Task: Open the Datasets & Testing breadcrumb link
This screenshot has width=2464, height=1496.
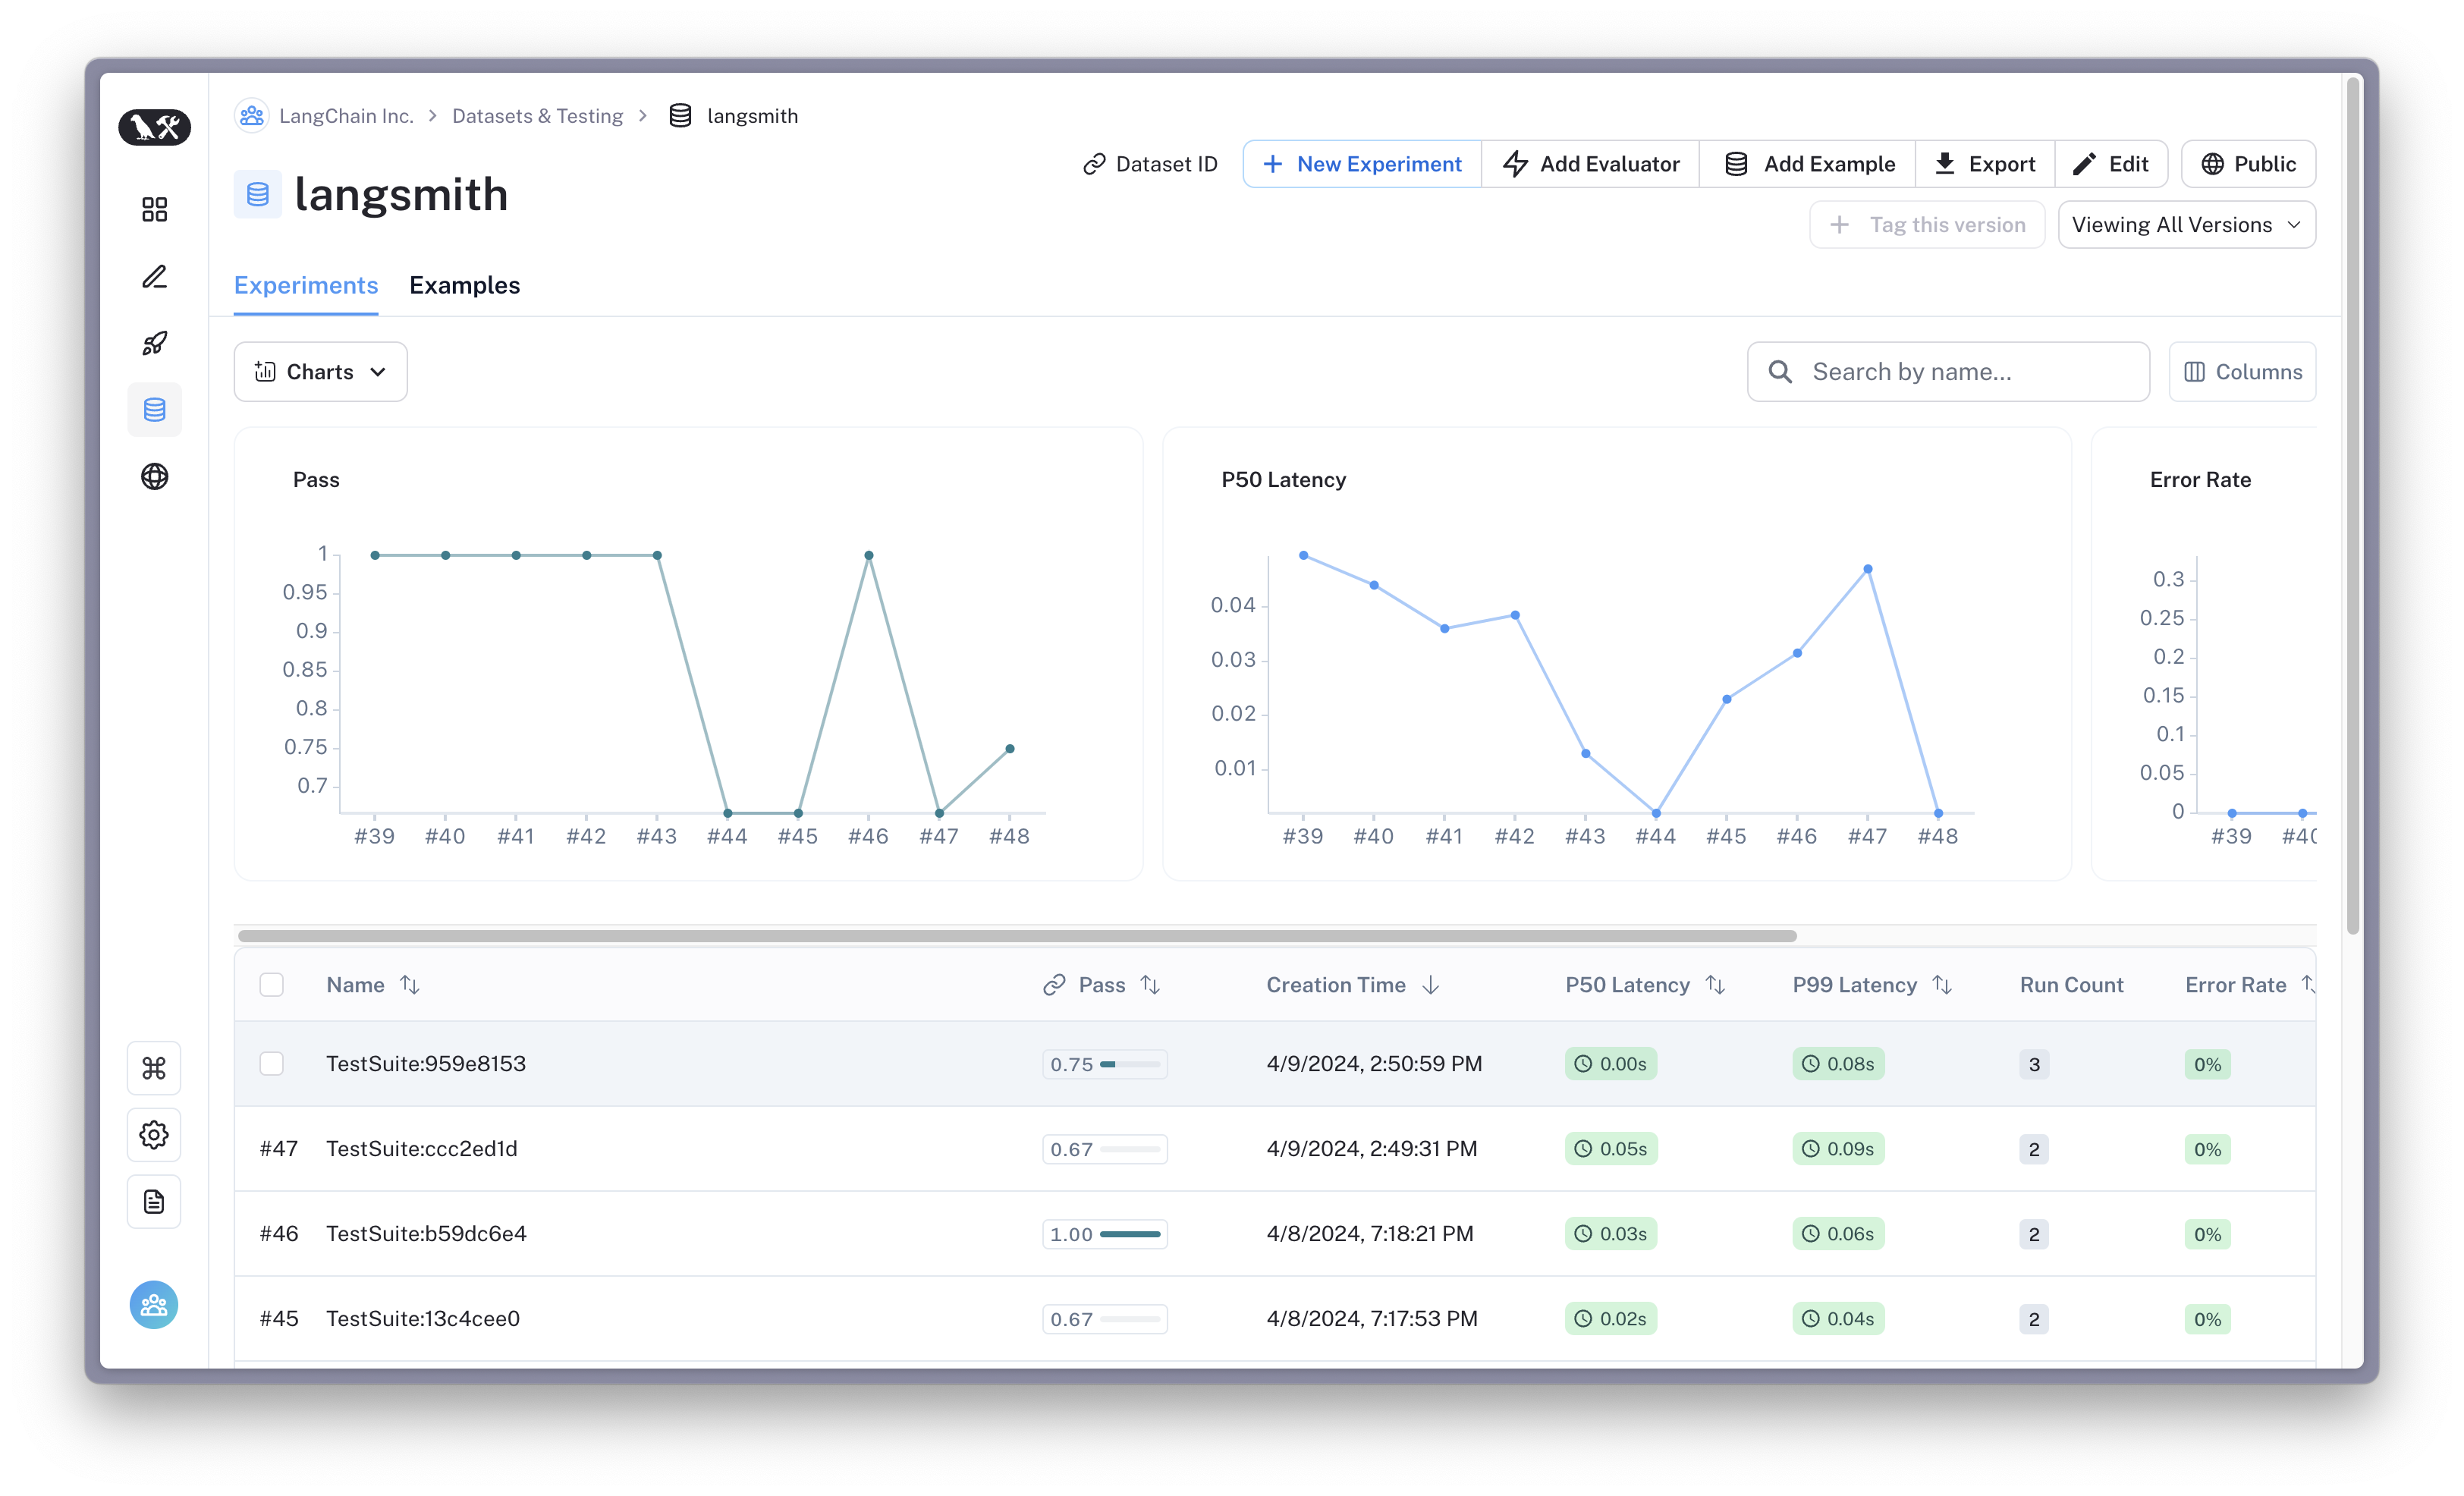Action: tap(537, 116)
